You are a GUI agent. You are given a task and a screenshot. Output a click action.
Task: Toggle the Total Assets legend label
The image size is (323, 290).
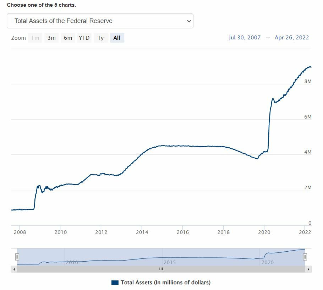point(165,283)
